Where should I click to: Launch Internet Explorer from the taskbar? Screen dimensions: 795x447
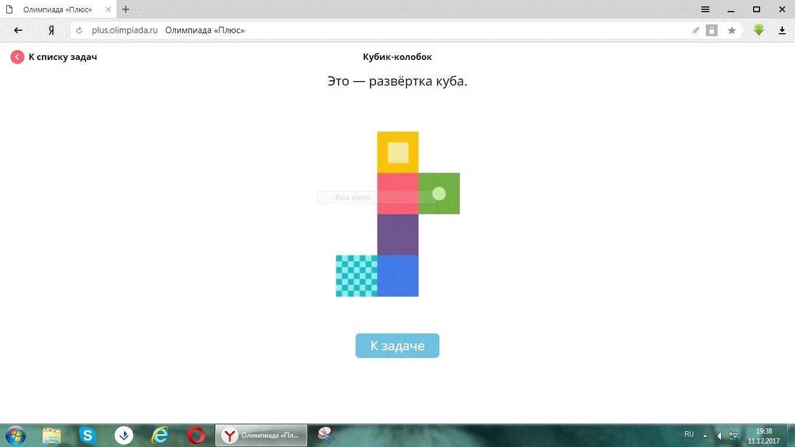[x=160, y=435]
